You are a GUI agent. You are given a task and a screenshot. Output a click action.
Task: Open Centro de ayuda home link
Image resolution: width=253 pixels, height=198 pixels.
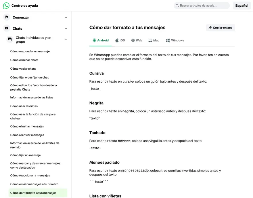pos(24,5)
